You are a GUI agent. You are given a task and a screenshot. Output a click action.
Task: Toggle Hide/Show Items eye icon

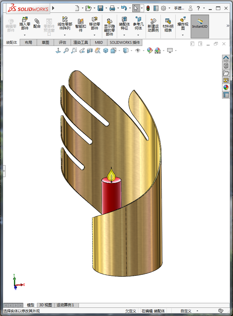pyautogui.click(x=138, y=50)
